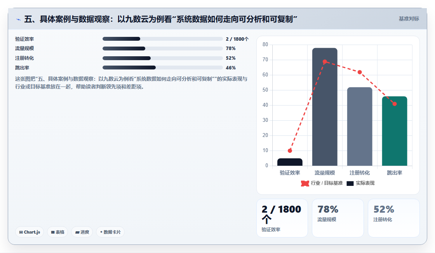The image size is (435, 253).
Task: Click the 50 y-axis tick label
Action: (x=265, y=90)
